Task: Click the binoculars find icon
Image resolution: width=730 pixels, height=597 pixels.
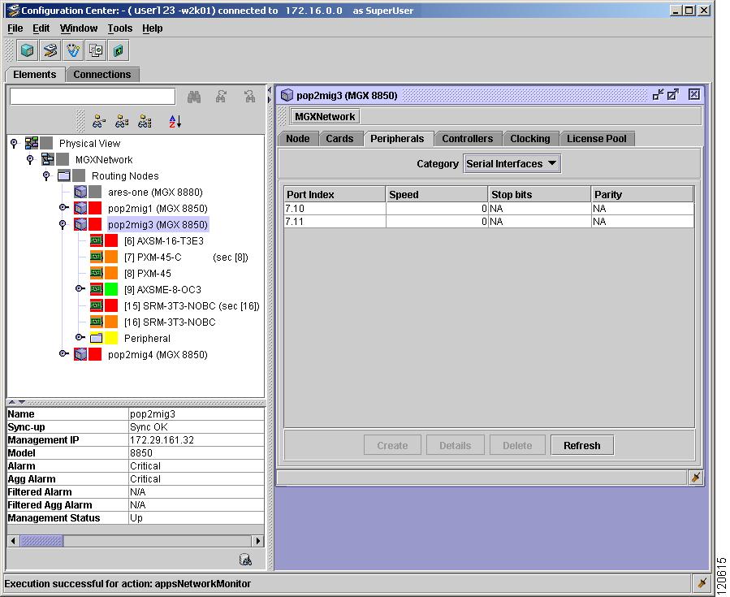Action: pyautogui.click(x=194, y=97)
